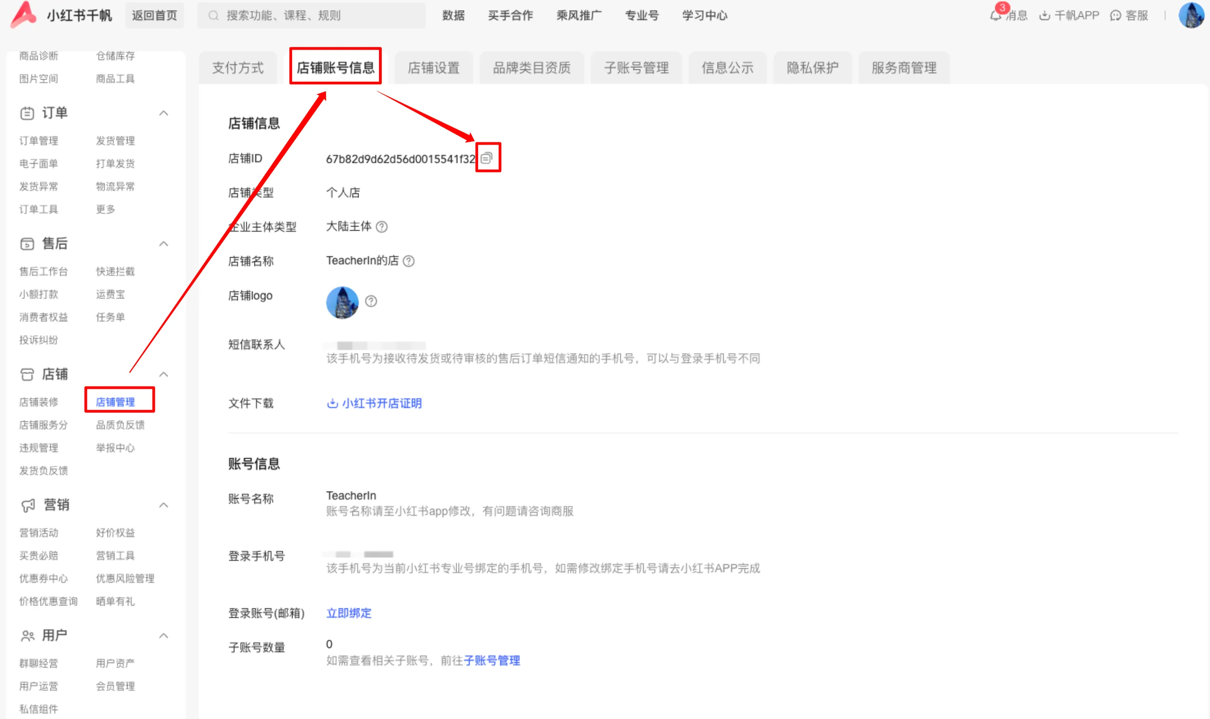Click 返回首页 button
The image size is (1210, 719).
154,15
